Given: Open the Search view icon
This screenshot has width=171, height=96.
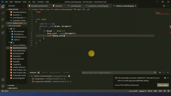Looking at the screenshot, I should pos(3,13).
